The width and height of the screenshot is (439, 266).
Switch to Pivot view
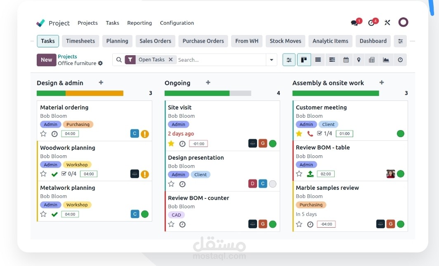[x=372, y=60]
